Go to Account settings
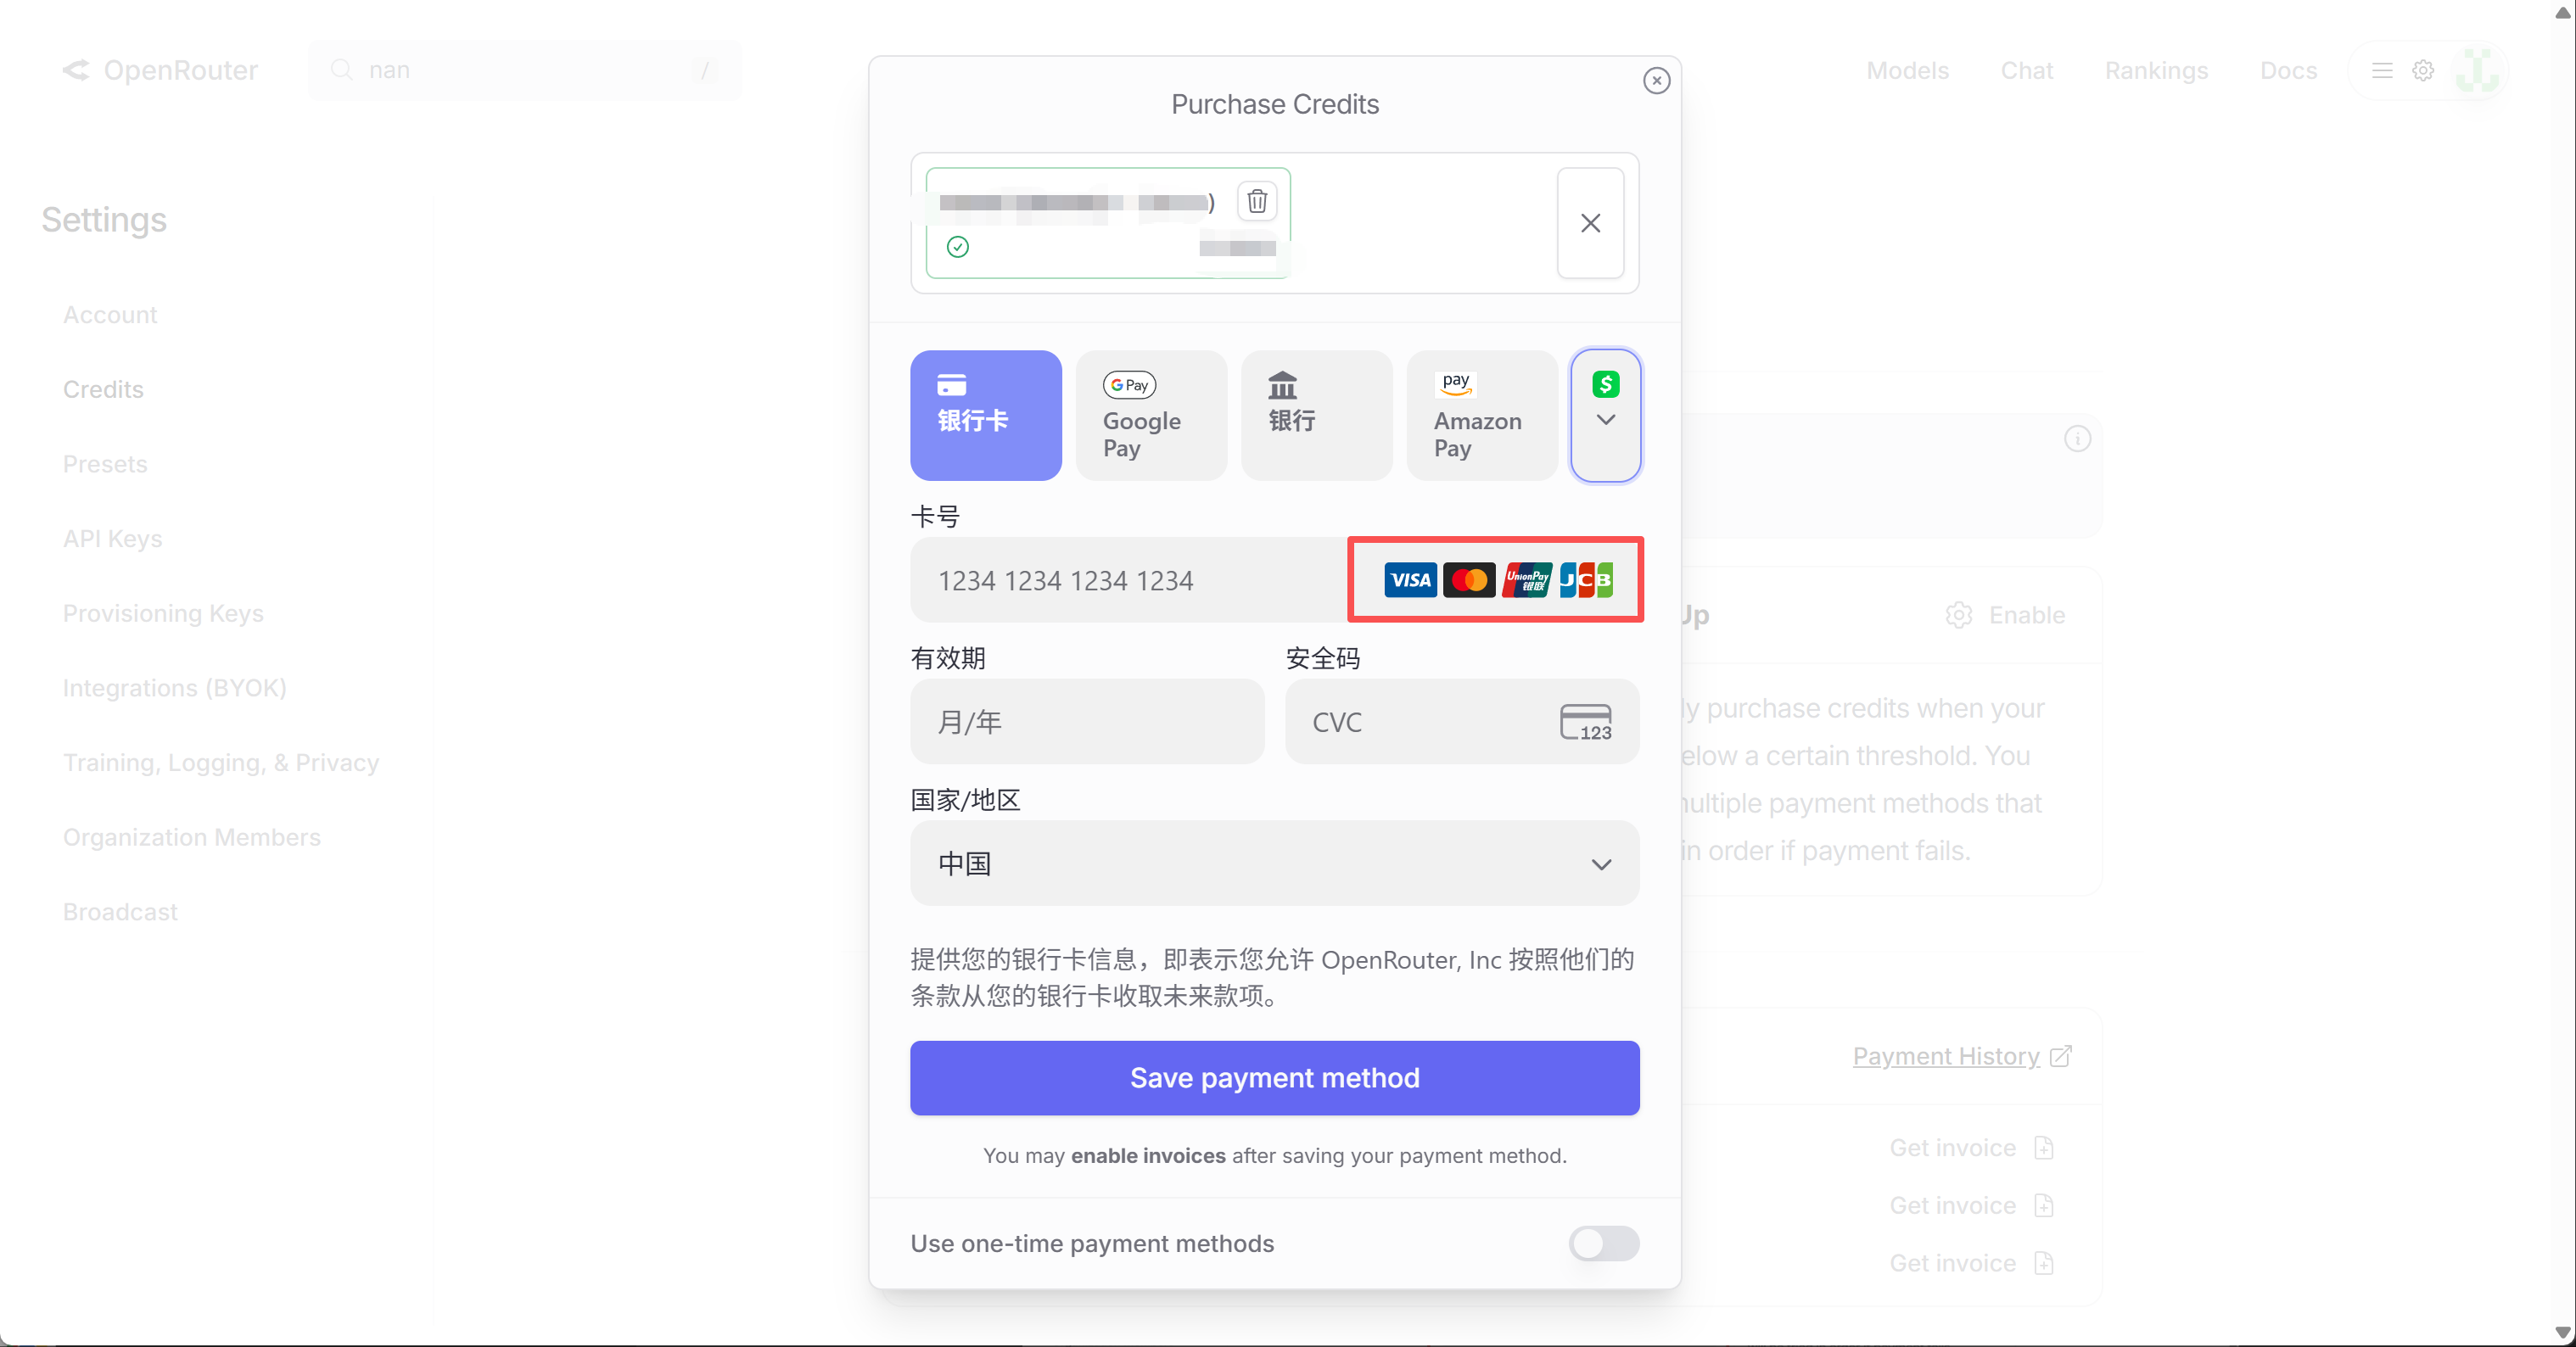The image size is (2576, 1347). point(110,315)
